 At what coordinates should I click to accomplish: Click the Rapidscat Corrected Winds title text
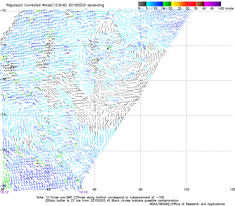tap(55, 5)
